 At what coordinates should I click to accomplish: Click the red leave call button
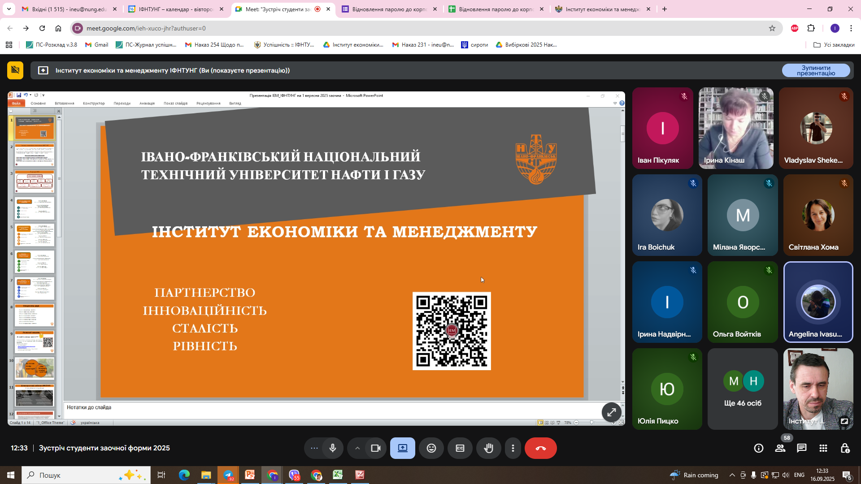pos(540,448)
